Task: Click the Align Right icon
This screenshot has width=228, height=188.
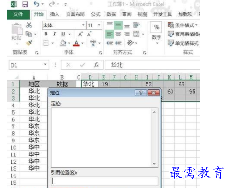Action: point(127,34)
